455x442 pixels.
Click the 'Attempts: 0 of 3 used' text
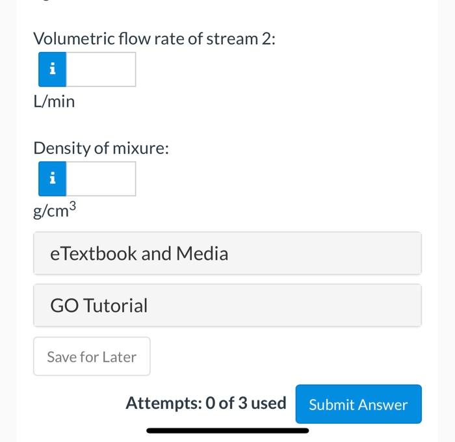(205, 404)
